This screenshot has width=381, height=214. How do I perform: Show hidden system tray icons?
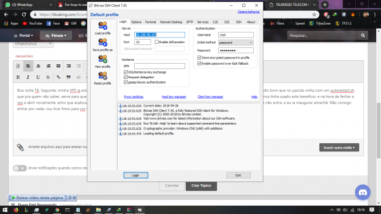point(332,210)
